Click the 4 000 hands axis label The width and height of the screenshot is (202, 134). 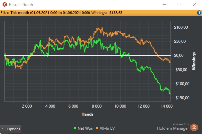point(50,106)
